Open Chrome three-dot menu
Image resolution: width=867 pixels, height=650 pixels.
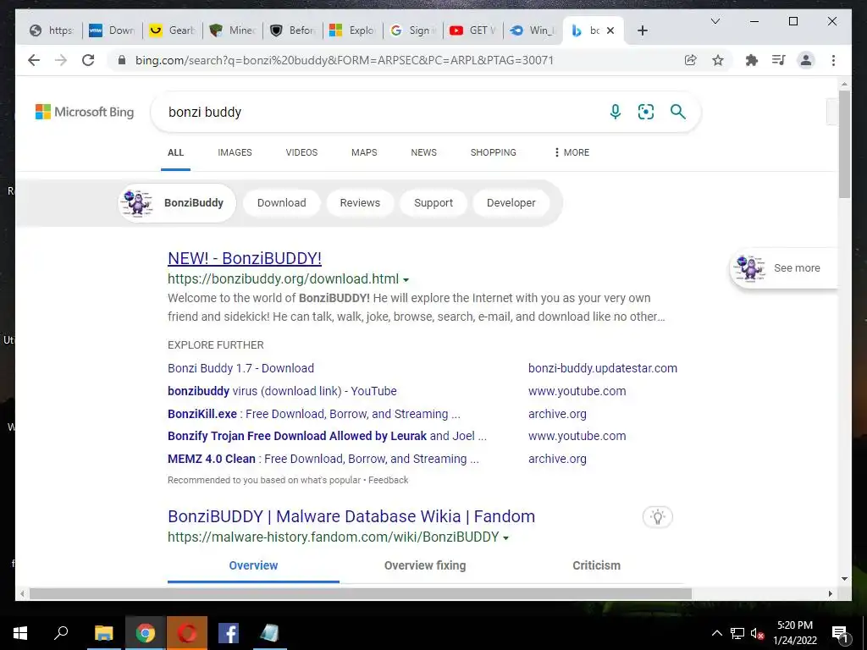833,60
